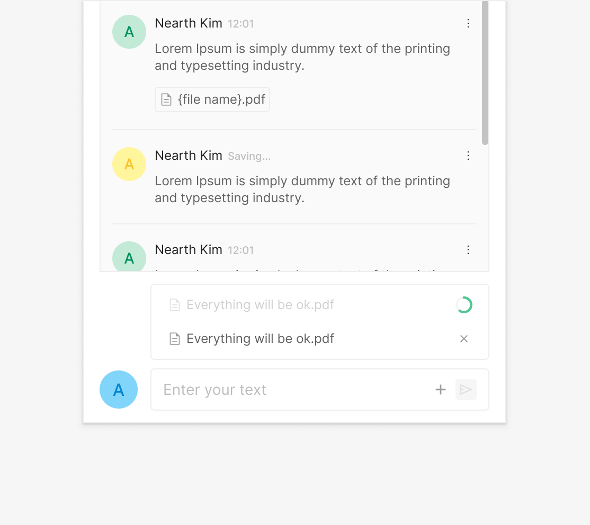
Task: Click the third comment's green avatar
Action: point(129,257)
